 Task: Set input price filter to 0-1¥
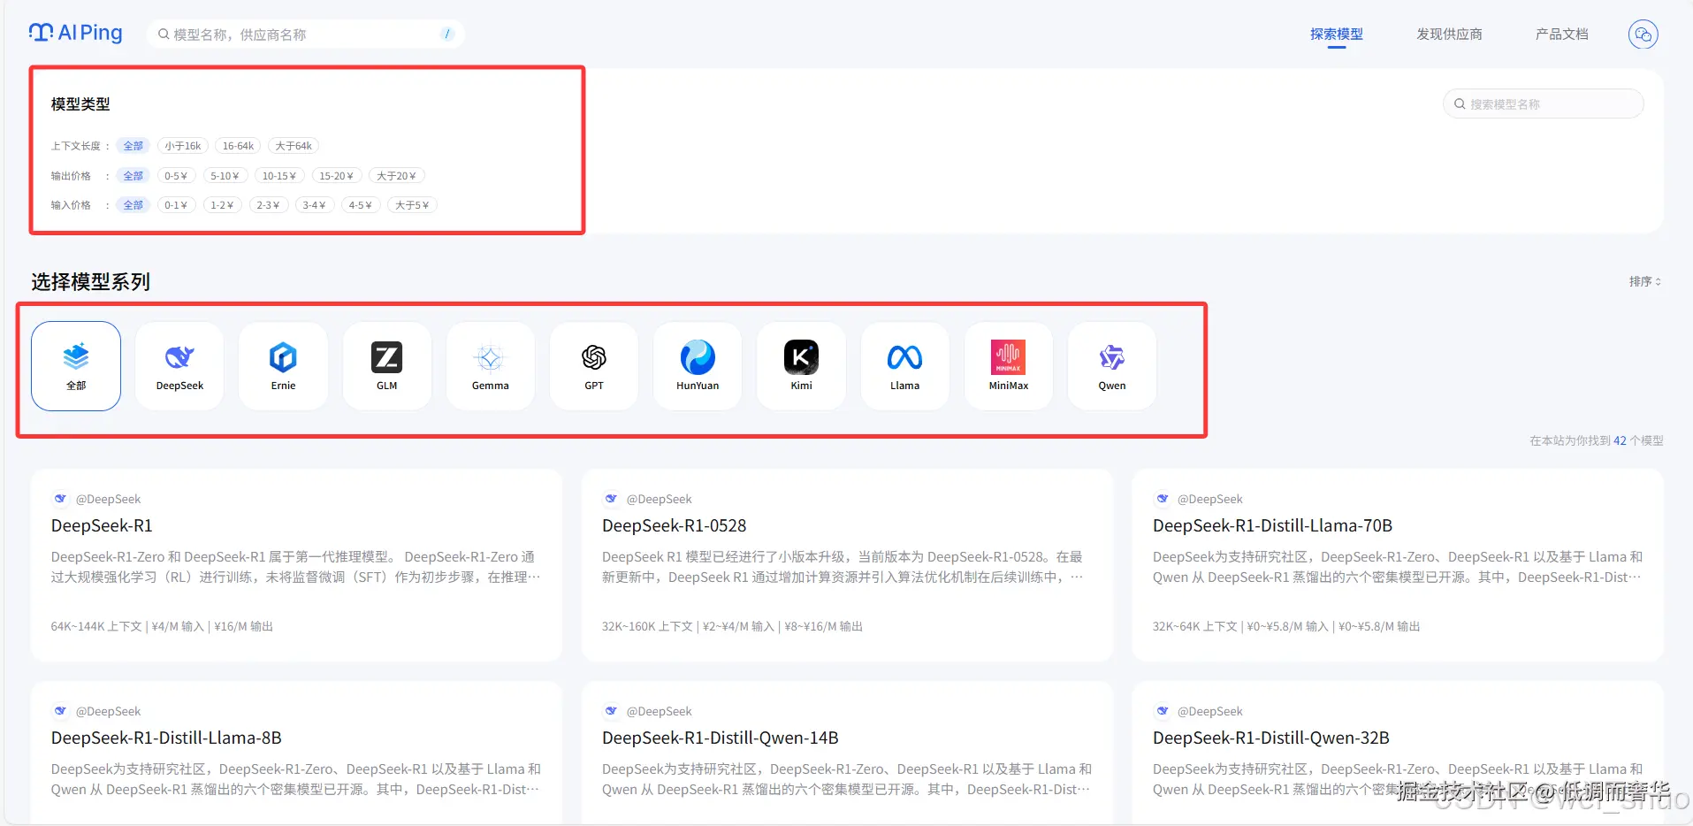pos(176,205)
